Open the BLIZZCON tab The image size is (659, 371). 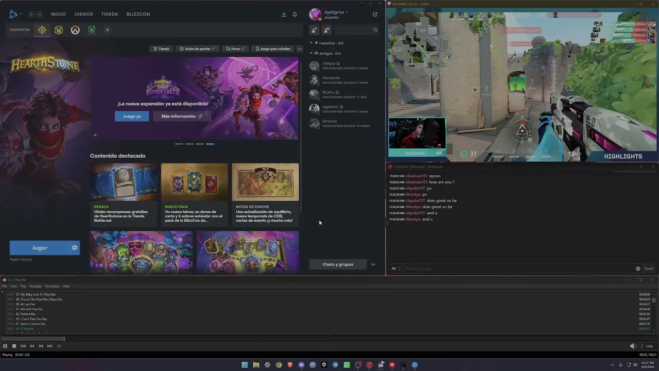138,14
